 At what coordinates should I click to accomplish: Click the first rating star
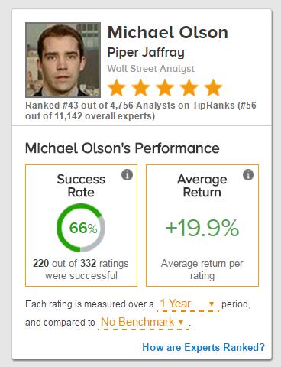[x=117, y=88]
